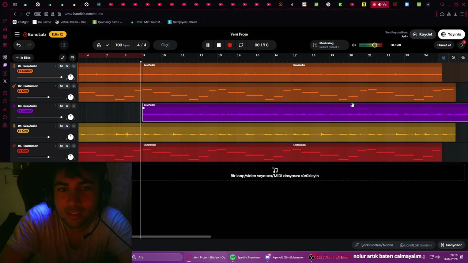Open Fx Özel on track 04
Screen dimensions: 468x263
(23, 131)
